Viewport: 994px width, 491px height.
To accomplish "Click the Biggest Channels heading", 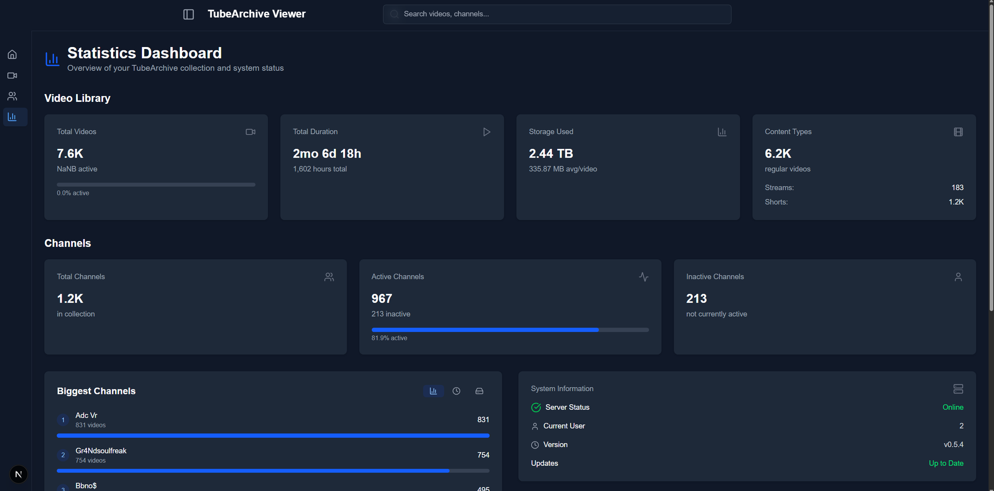I will coord(96,392).
